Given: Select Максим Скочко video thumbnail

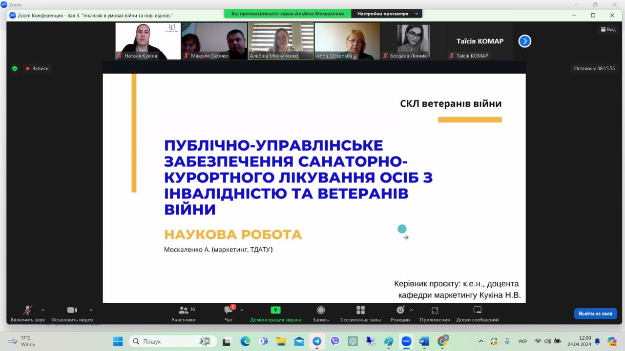Looking at the screenshot, I should pyautogui.click(x=214, y=41).
